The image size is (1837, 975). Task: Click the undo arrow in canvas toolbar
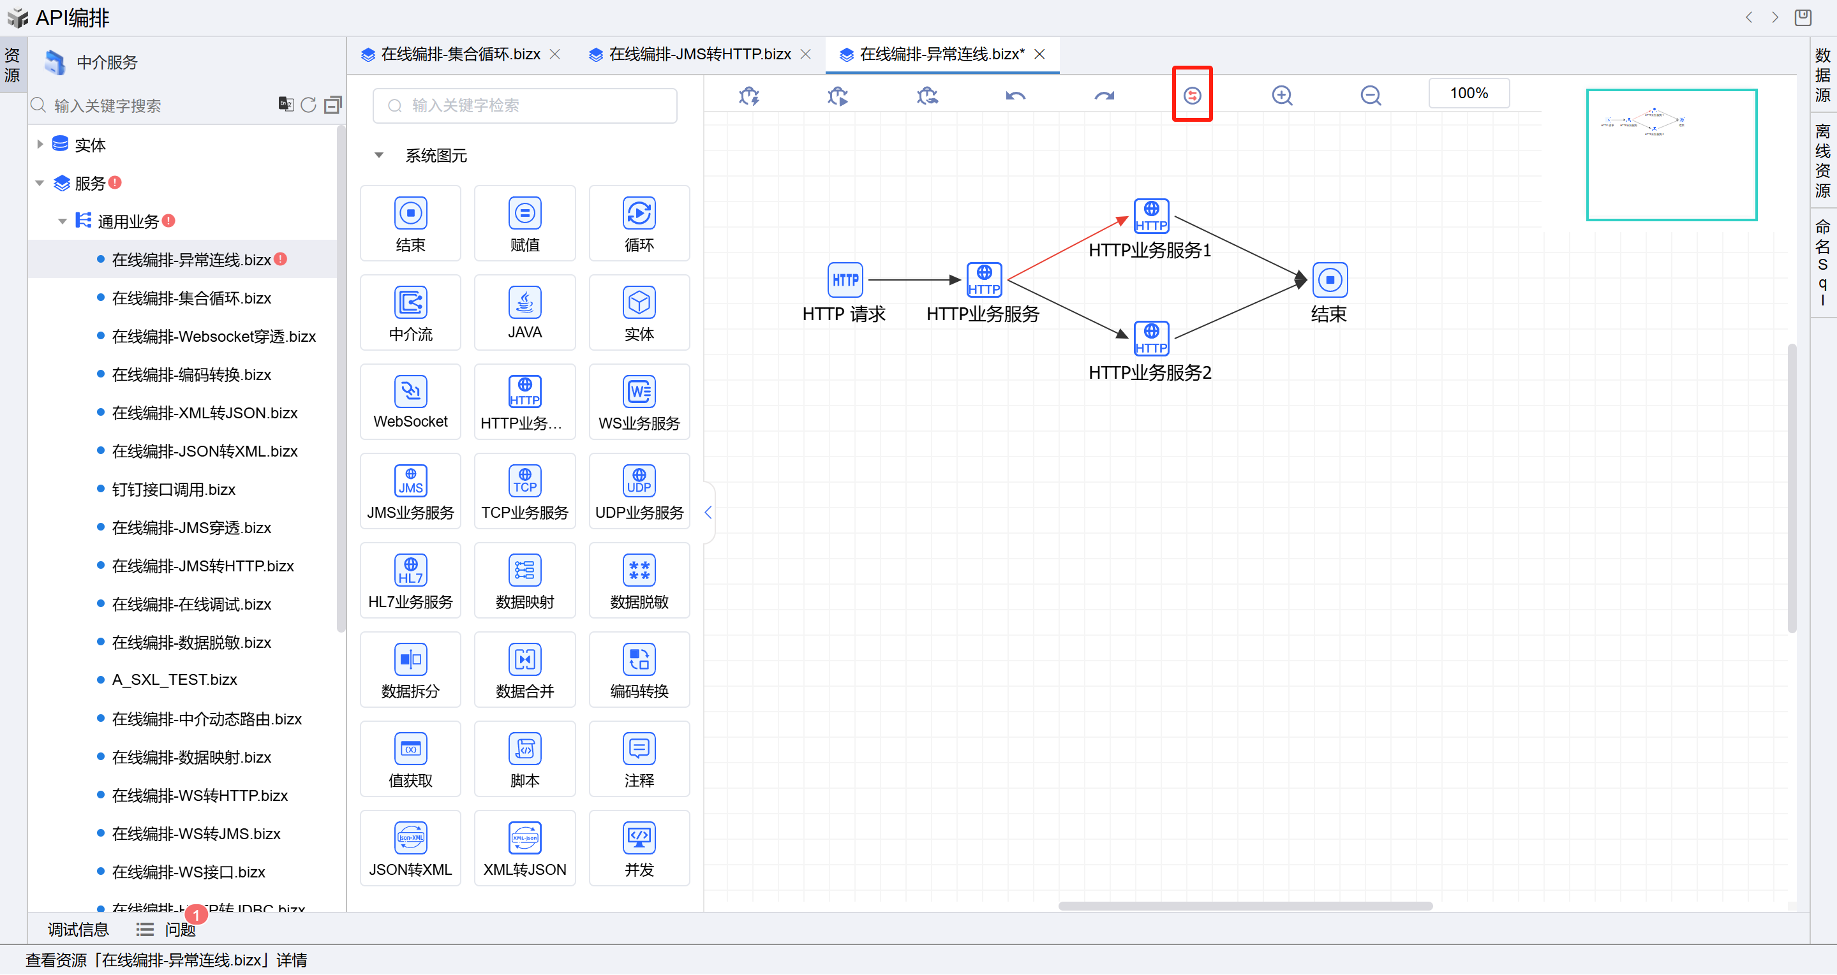click(x=1015, y=96)
